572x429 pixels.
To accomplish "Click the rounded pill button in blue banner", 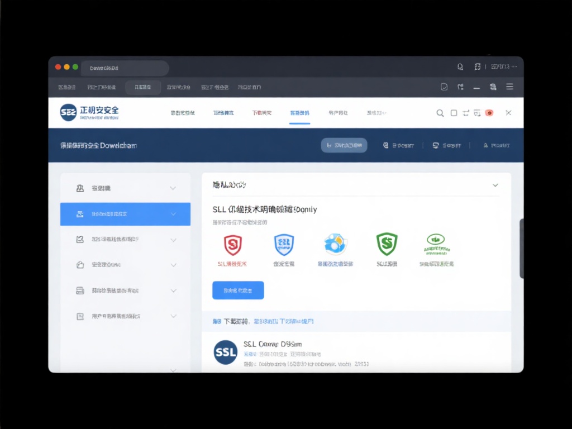I will coord(344,145).
